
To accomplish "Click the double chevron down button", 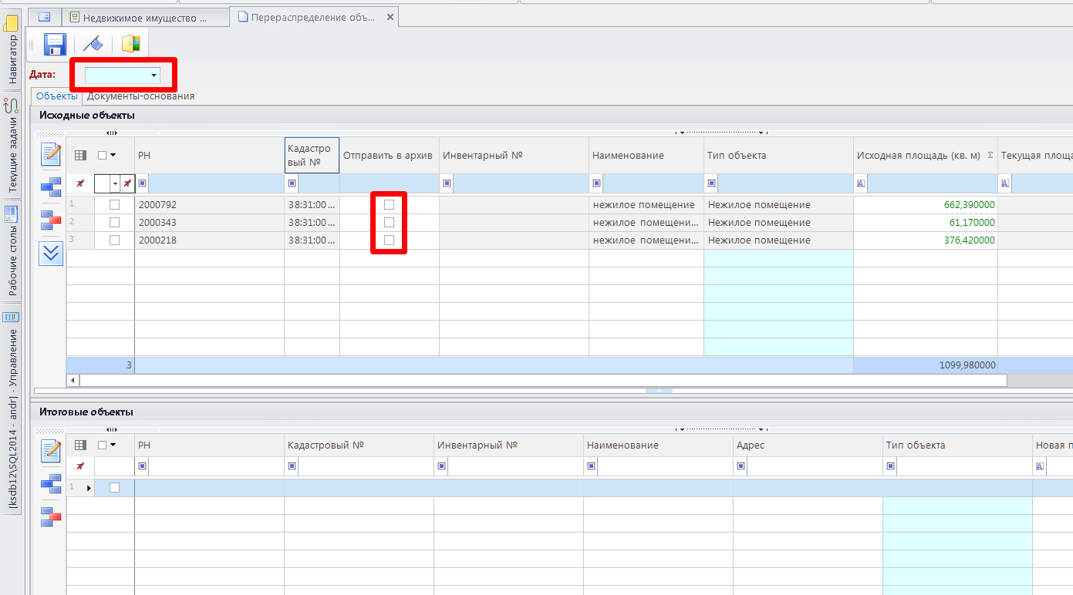I will pyautogui.click(x=51, y=253).
